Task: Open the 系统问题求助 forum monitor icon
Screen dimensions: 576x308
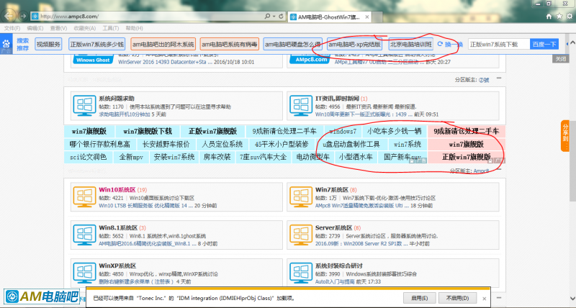Action: coord(84,105)
